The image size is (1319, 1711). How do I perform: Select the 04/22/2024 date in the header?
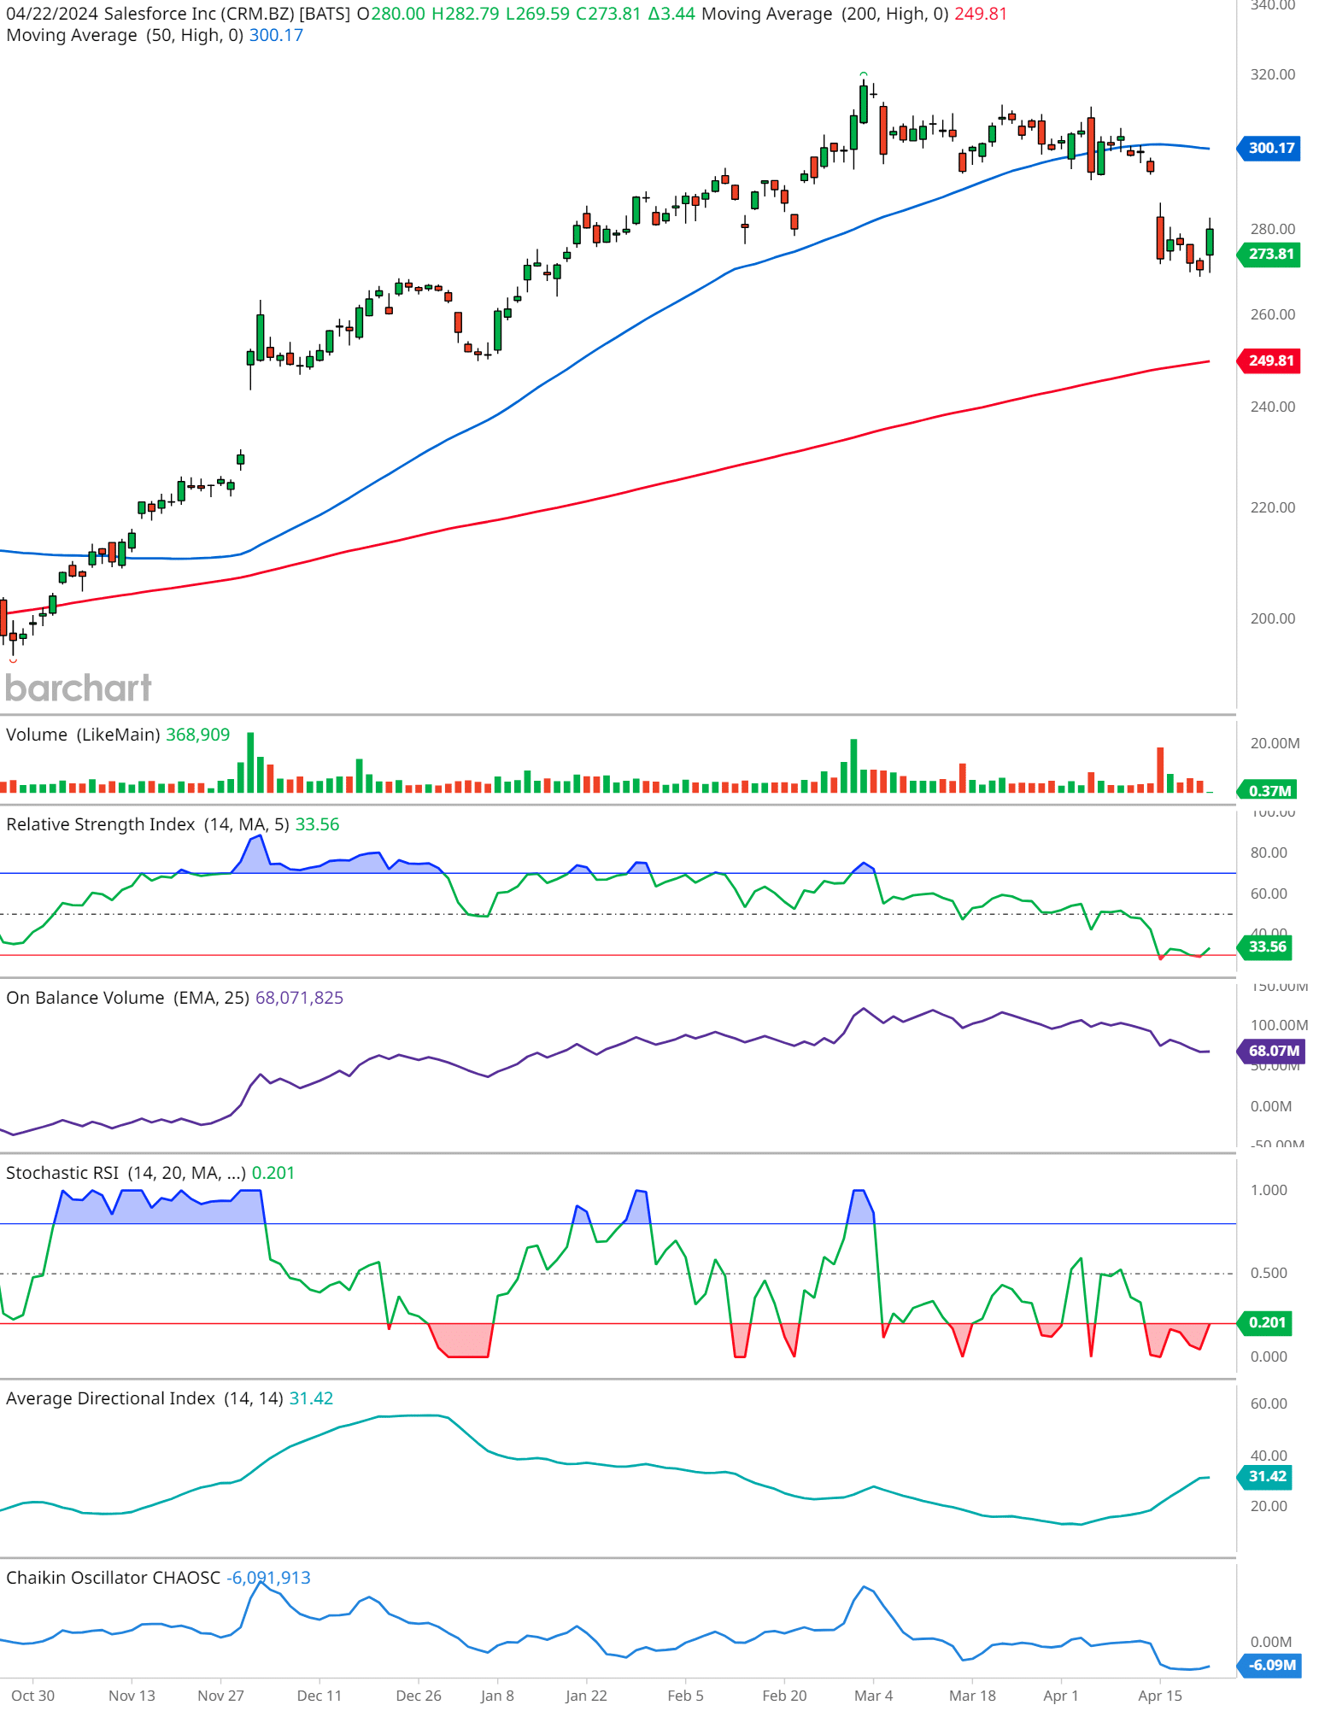(51, 14)
